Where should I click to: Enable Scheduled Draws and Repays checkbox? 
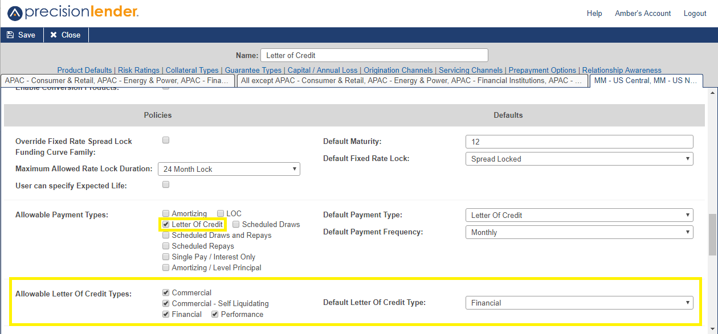point(166,235)
